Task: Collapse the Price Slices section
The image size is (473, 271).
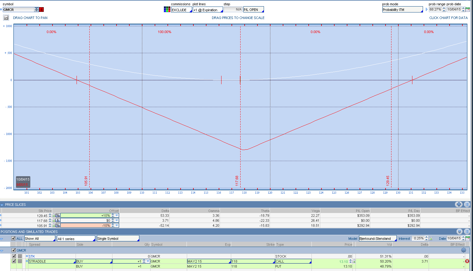Action: tap(2, 205)
